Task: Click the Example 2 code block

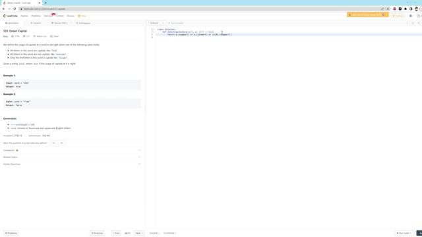Action: pos(72,103)
